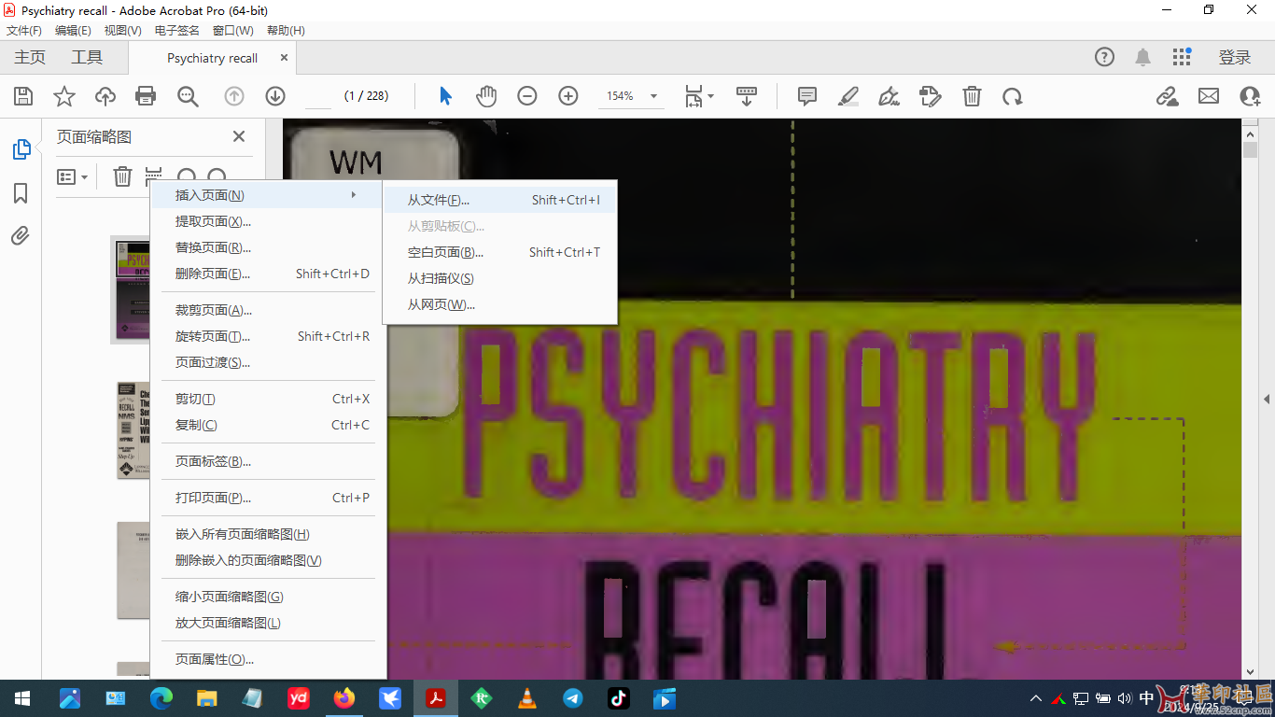Delete selected thumbnail with panel trash icon
The height and width of the screenshot is (717, 1275).
pyautogui.click(x=122, y=176)
